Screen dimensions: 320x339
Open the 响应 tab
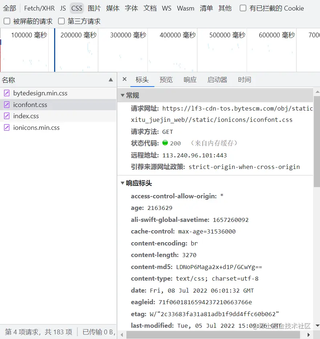190,80
